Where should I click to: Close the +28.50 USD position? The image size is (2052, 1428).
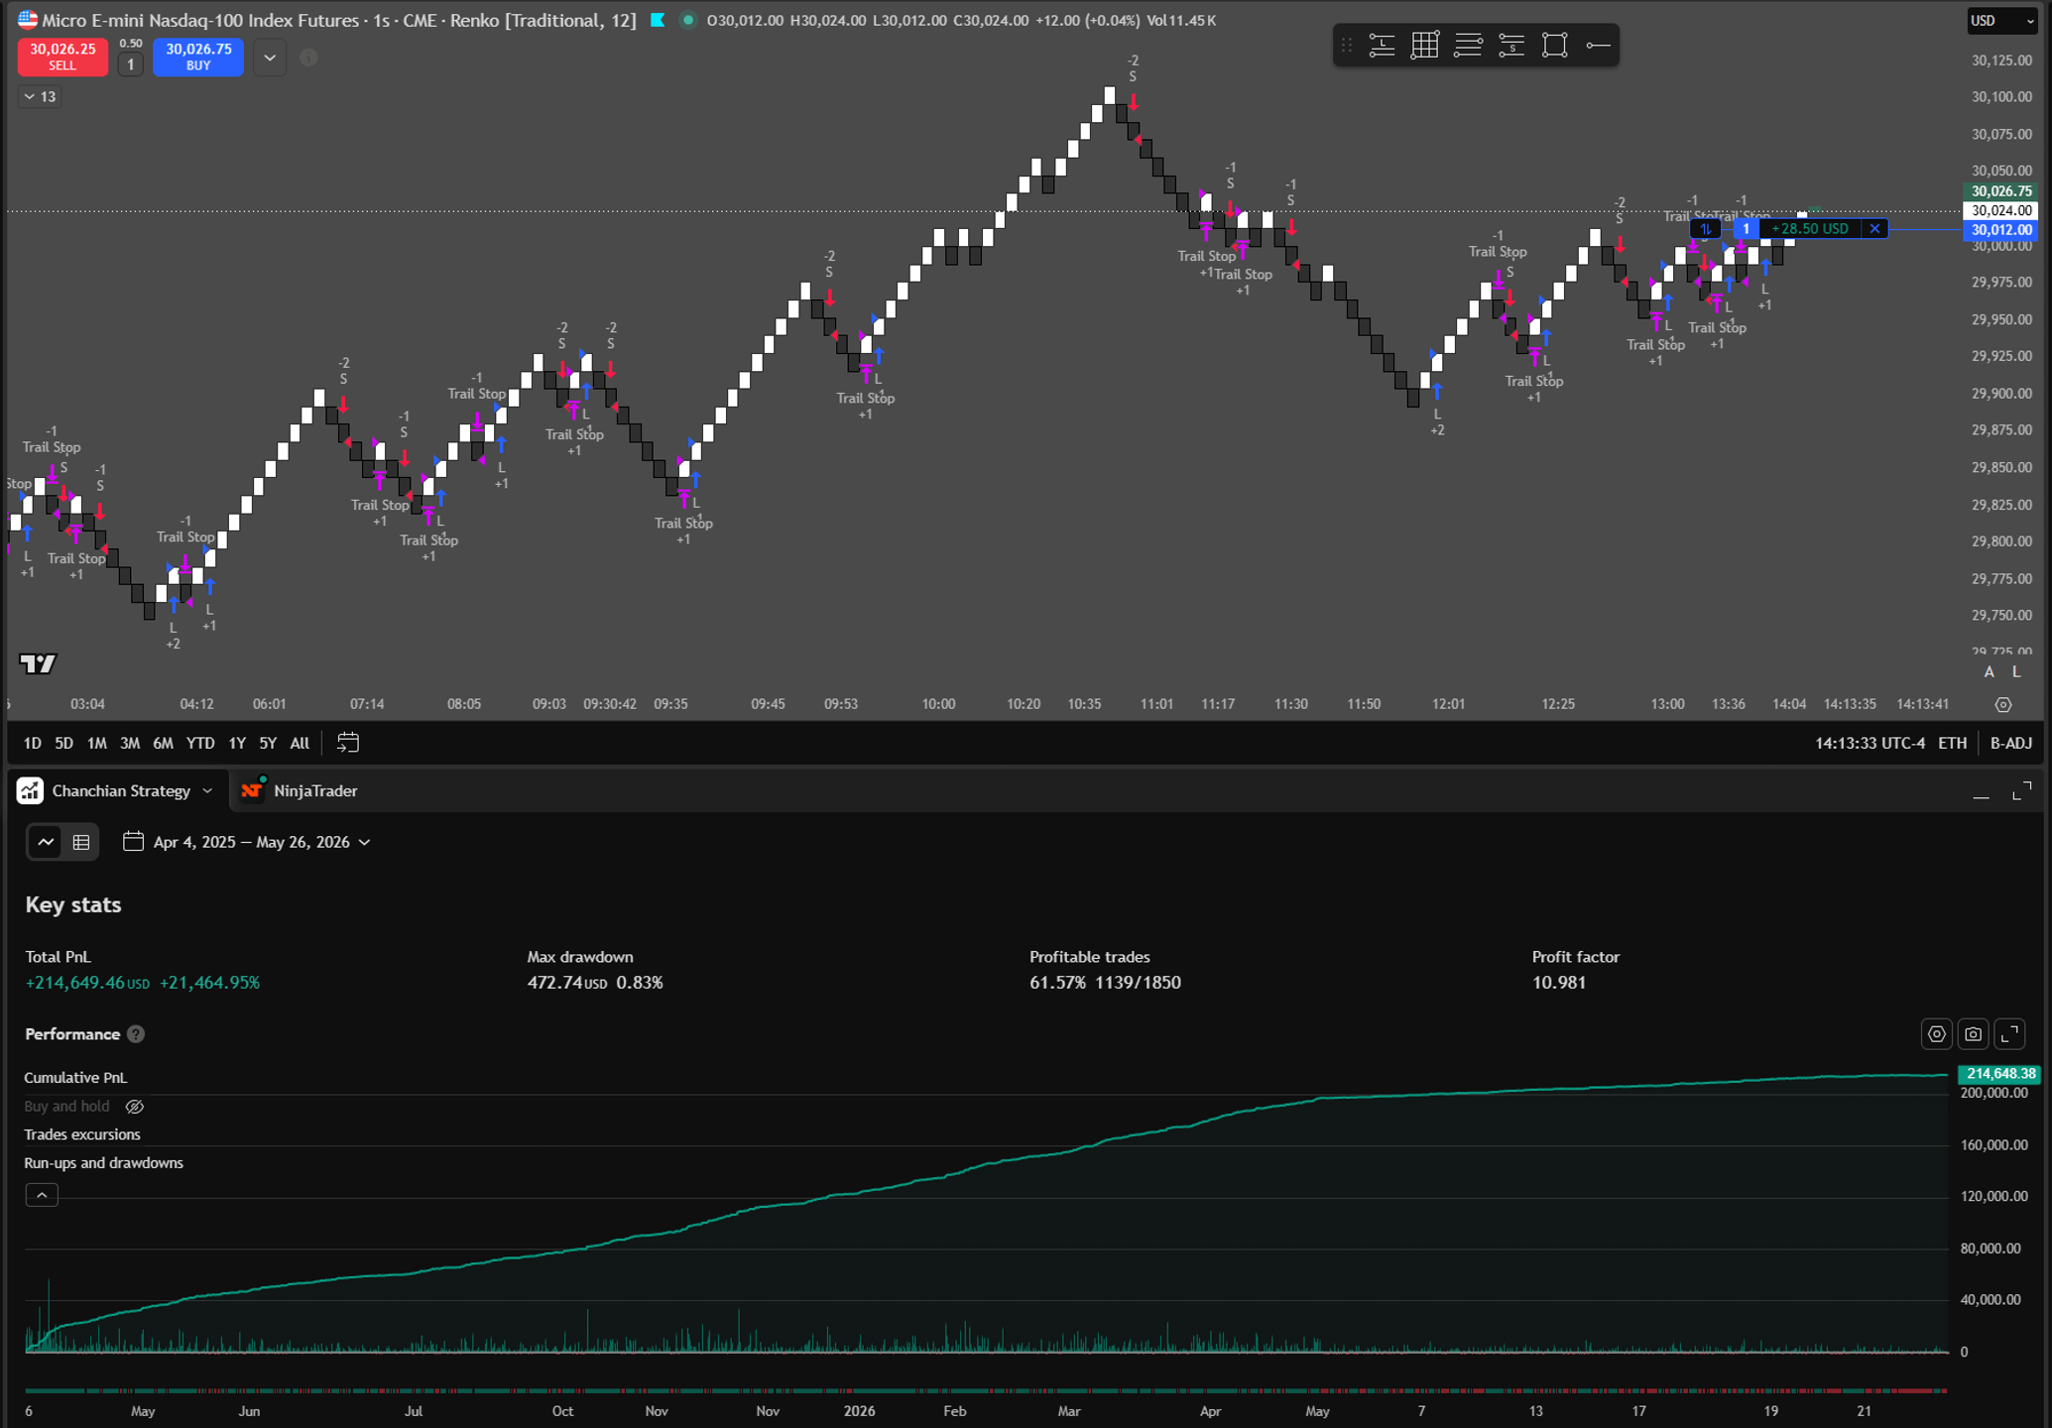pos(1874,229)
